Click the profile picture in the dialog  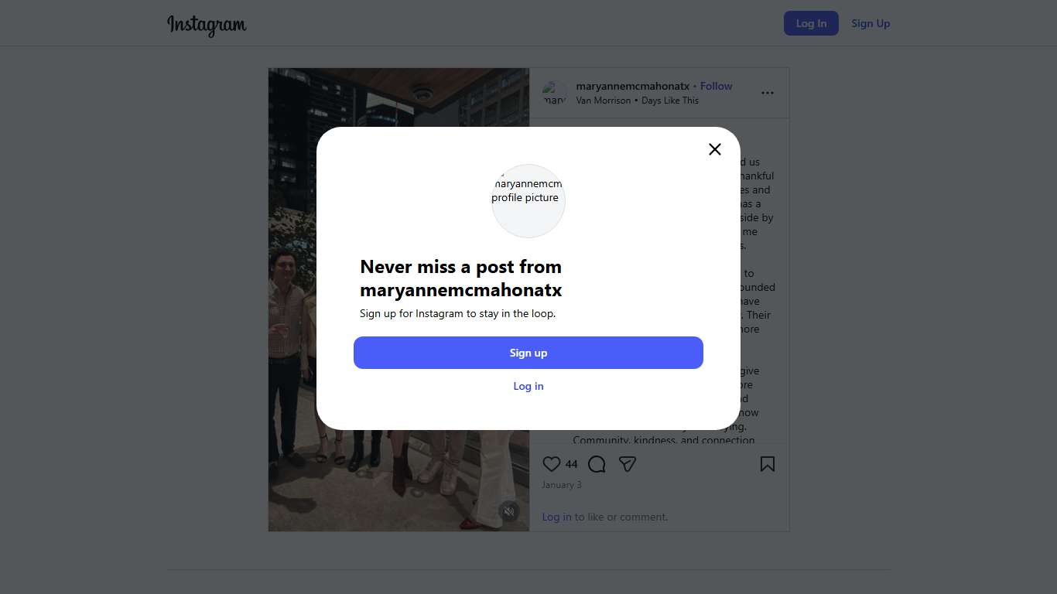coord(528,201)
